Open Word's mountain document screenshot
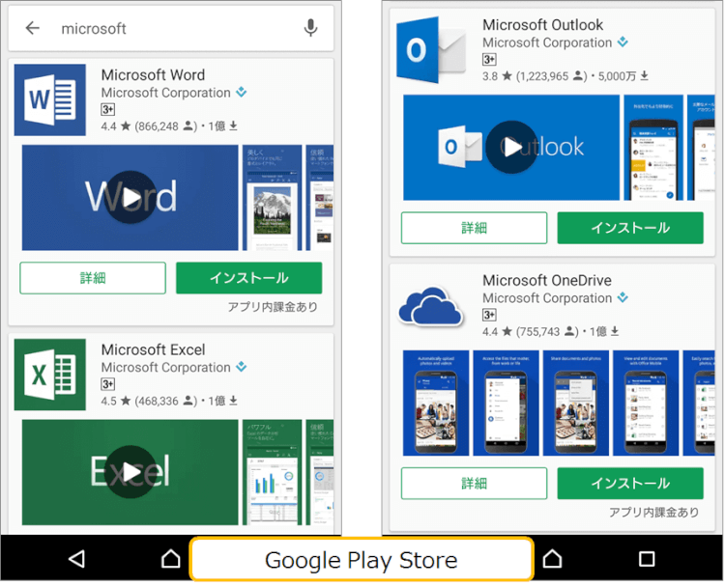 click(x=273, y=198)
